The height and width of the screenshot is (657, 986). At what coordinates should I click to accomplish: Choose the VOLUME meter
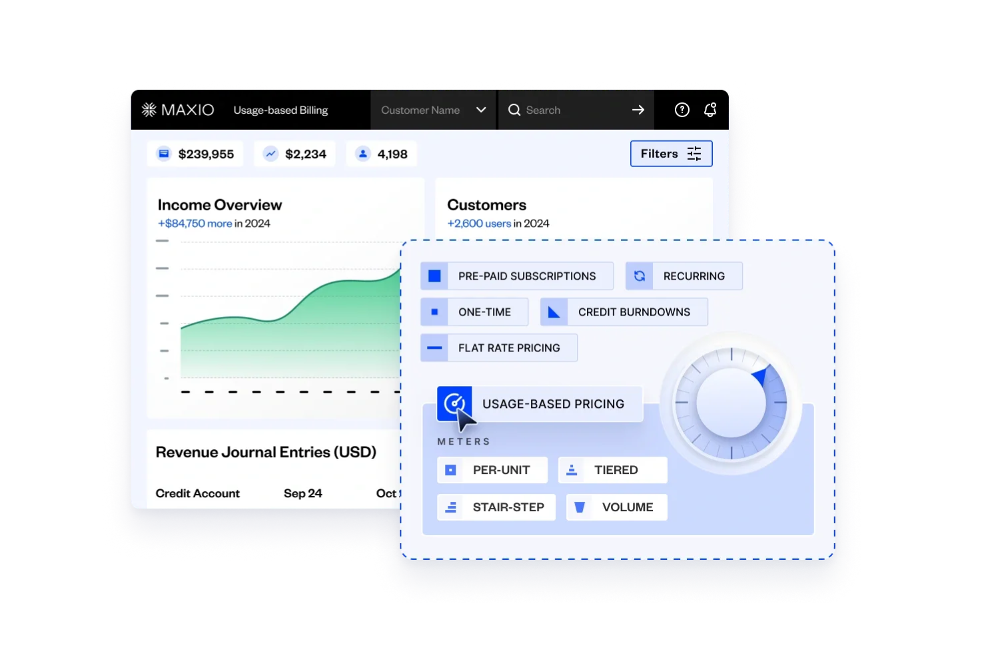point(617,507)
